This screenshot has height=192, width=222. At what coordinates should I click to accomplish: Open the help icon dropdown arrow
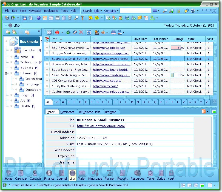tap(198, 11)
